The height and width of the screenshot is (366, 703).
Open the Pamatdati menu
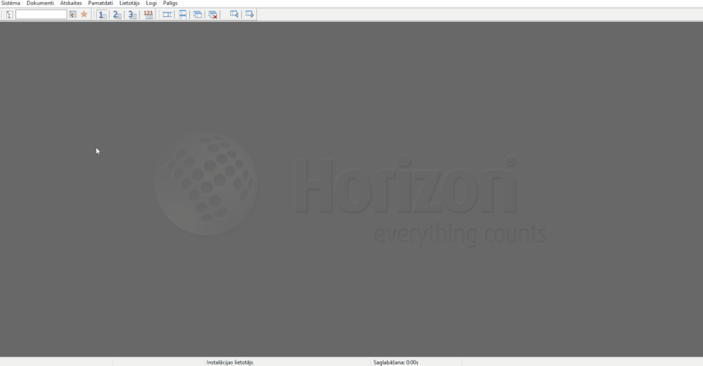coord(101,3)
